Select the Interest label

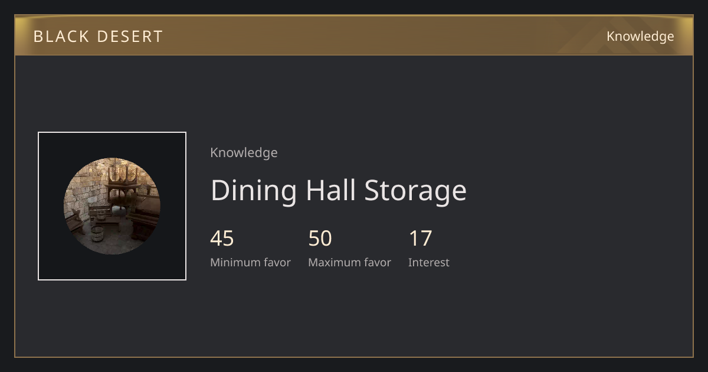point(429,263)
